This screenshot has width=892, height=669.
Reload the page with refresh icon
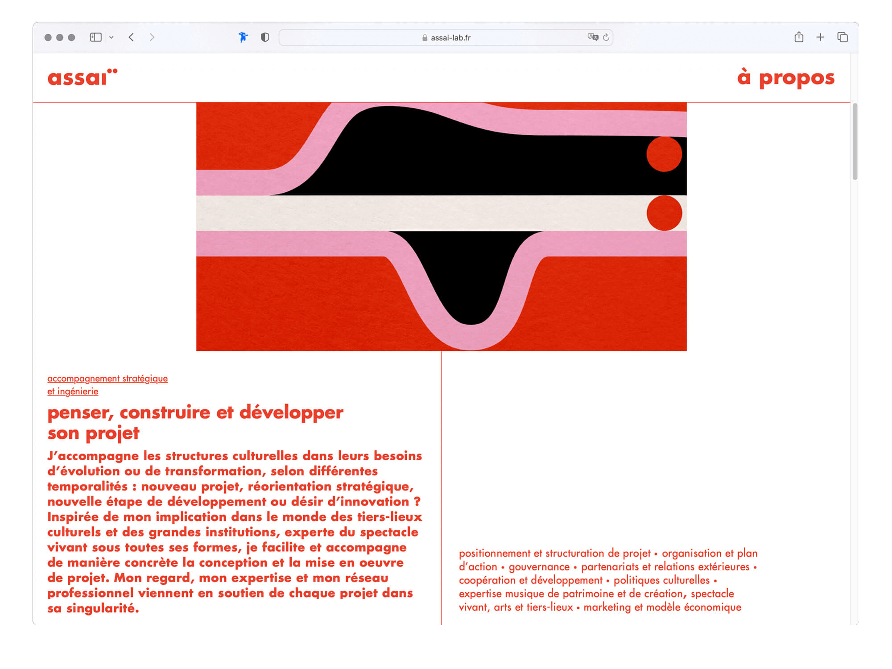point(606,37)
